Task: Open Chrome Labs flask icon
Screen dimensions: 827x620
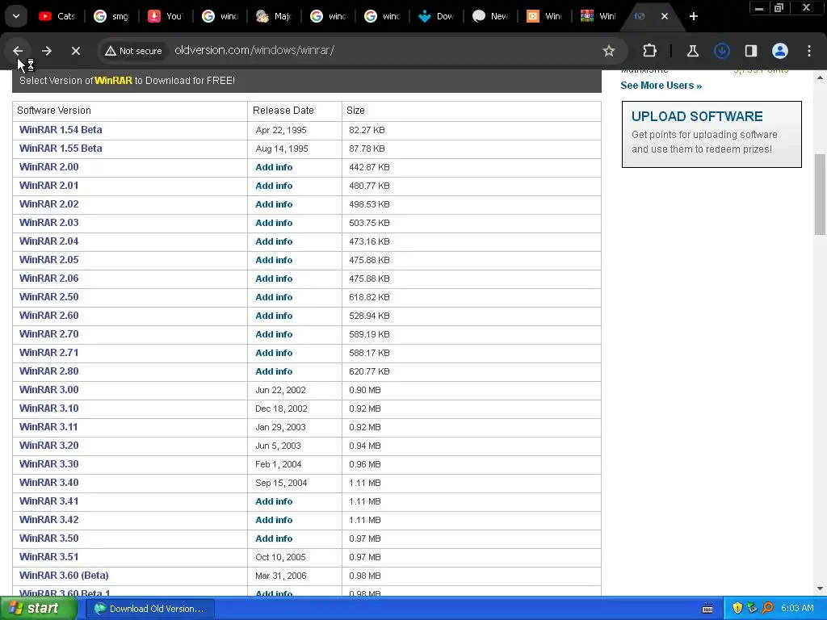Action: pos(692,51)
